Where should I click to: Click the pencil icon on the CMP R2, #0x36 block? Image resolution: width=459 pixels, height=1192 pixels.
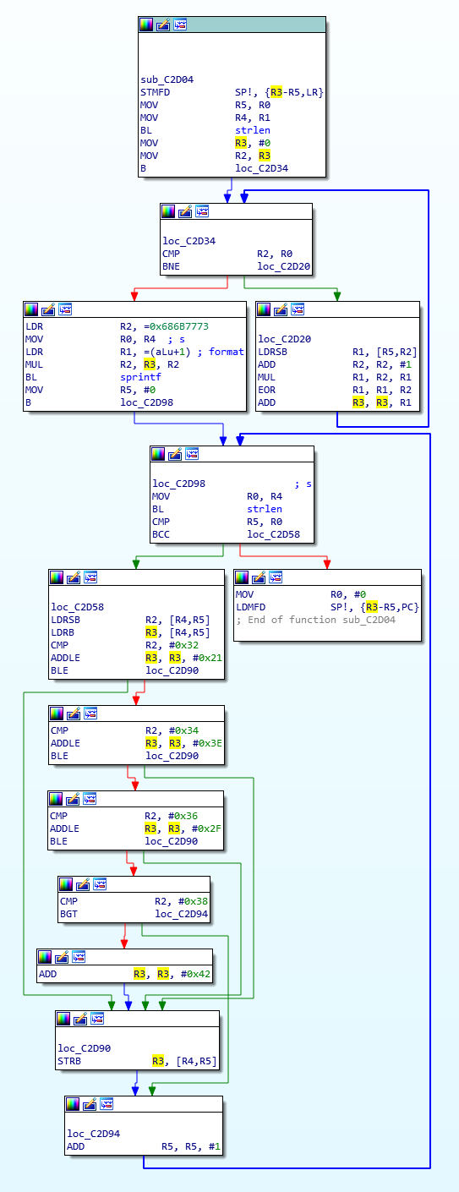(74, 799)
